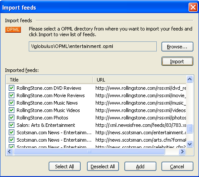Select row titled RollingStone.com Photos
Image resolution: width=199 pixels, height=177 pixels.
pyautogui.click(x=42, y=118)
